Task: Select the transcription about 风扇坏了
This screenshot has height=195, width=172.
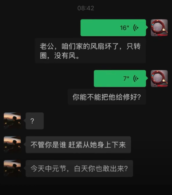Action: (x=90, y=51)
